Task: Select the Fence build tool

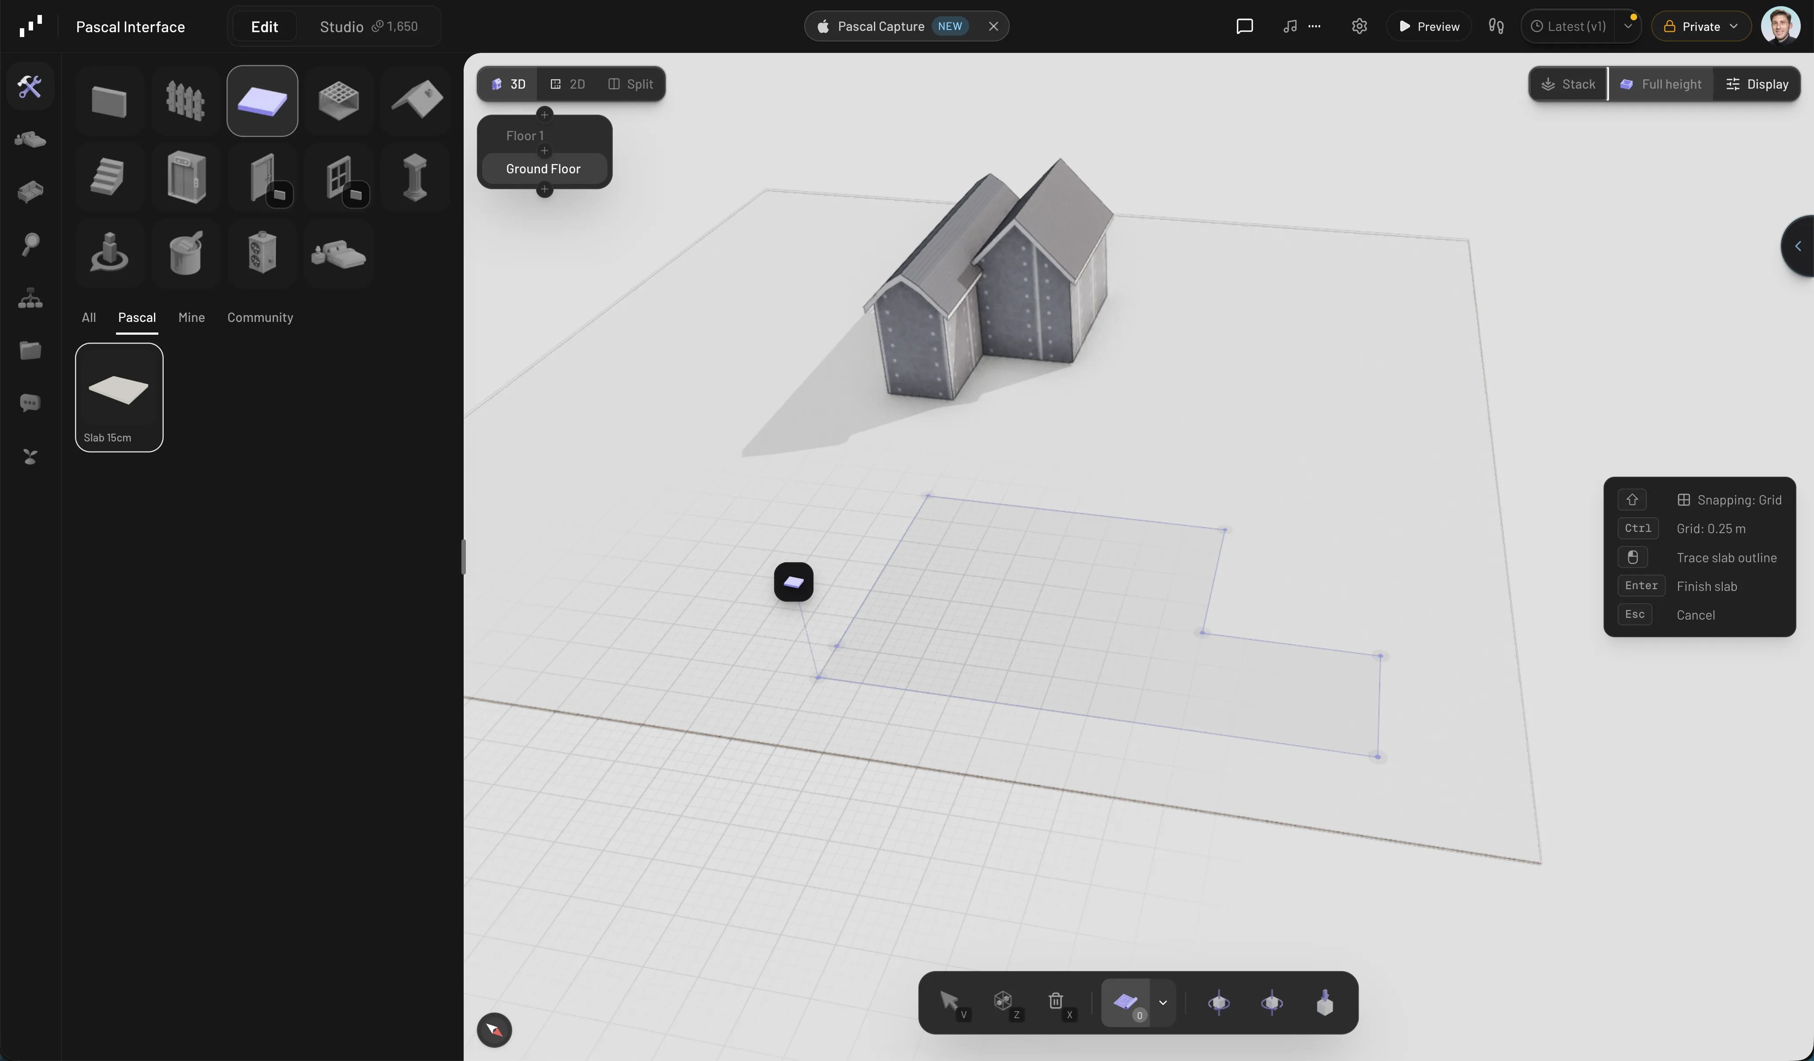Action: [x=186, y=101]
